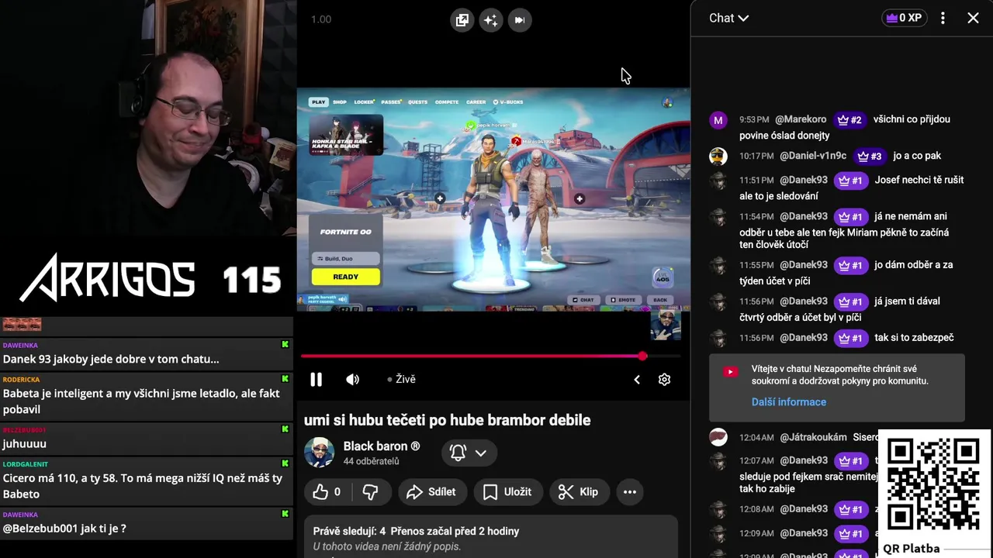993x558 pixels.
Task: Click the sparkle icon above the video
Action: click(491, 20)
